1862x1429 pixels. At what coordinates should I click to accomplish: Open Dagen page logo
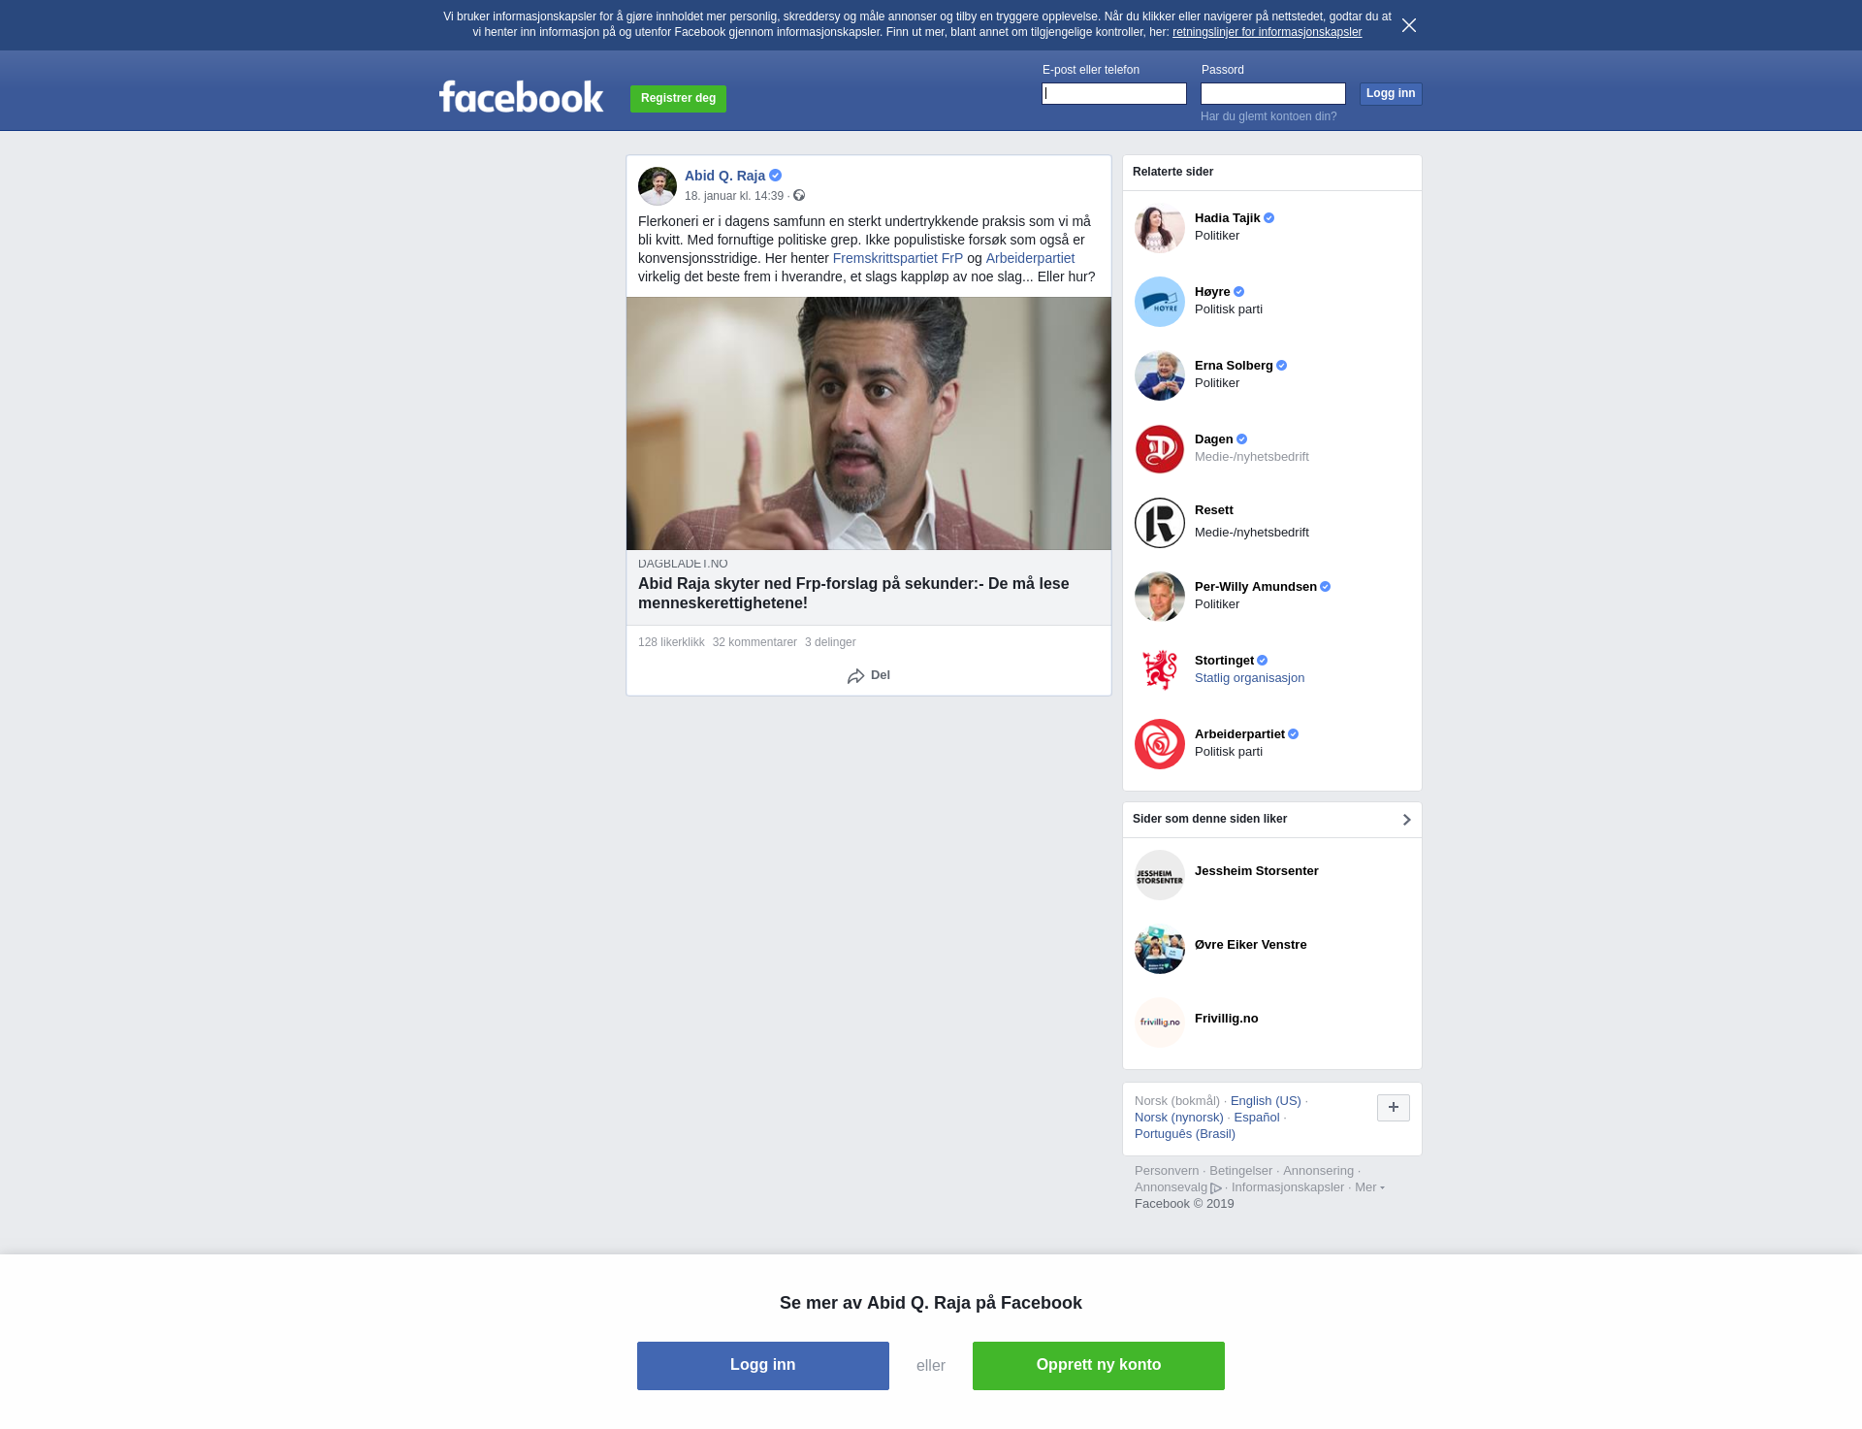pos(1160,449)
